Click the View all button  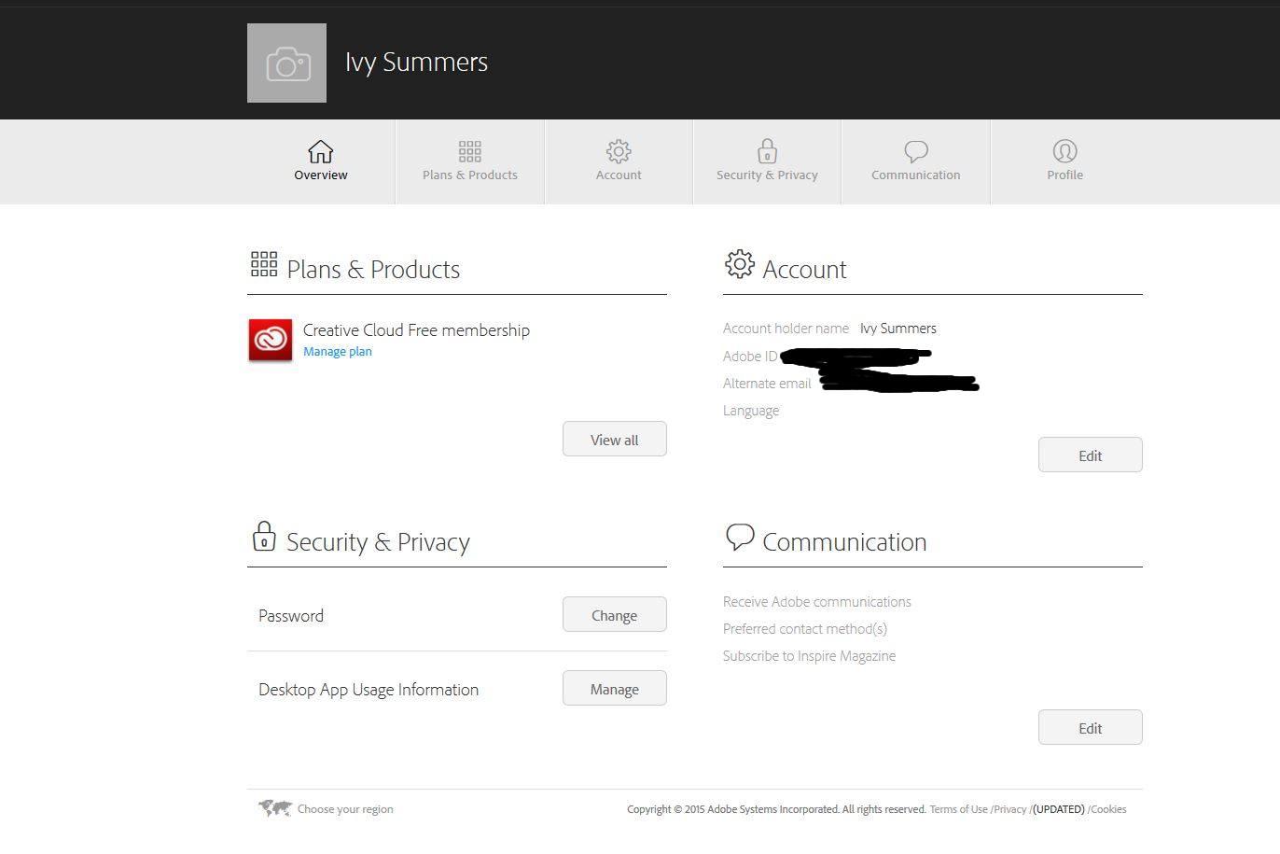click(x=615, y=440)
